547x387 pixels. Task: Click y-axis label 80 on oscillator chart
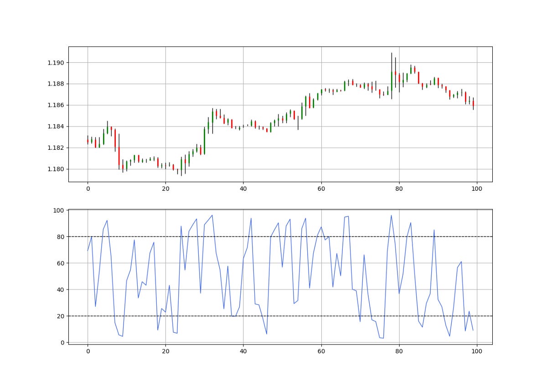61,237
